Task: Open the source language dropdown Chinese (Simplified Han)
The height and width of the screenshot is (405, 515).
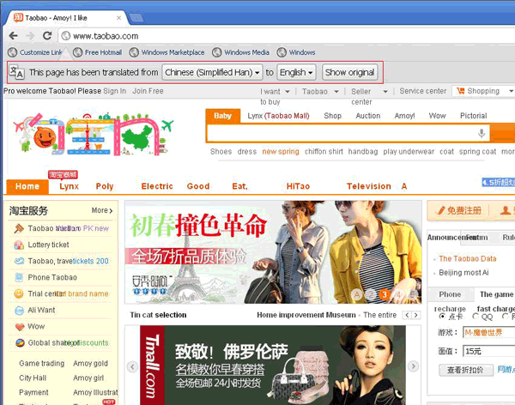Action: [x=212, y=72]
